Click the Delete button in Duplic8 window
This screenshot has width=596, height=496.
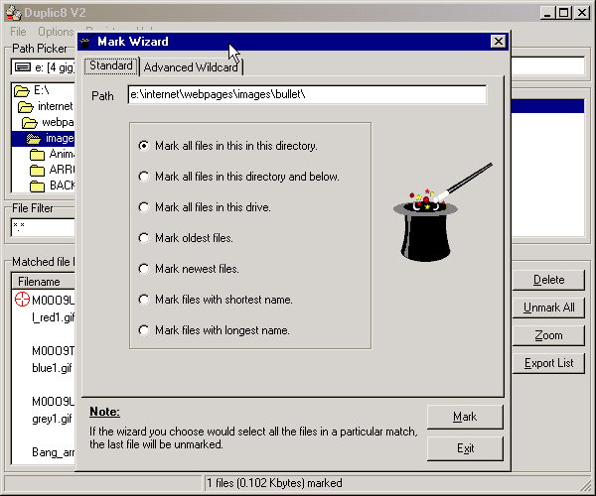point(548,280)
